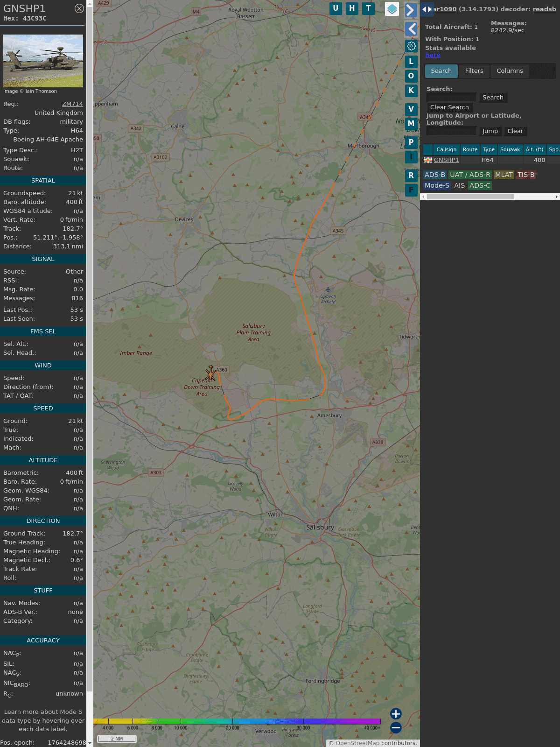Click the Search text input field
The image size is (560, 747).
[451, 97]
